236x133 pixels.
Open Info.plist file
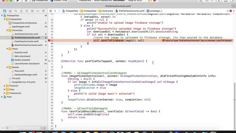(16, 78)
